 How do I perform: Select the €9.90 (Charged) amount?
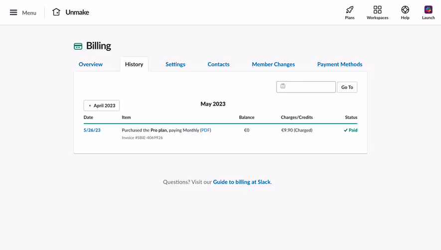(296, 130)
